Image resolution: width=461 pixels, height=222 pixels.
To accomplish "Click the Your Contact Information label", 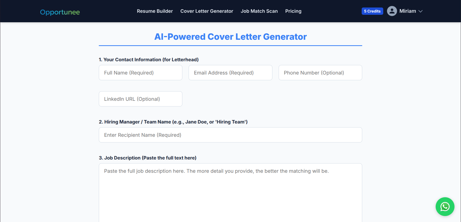I will pyautogui.click(x=148, y=59).
